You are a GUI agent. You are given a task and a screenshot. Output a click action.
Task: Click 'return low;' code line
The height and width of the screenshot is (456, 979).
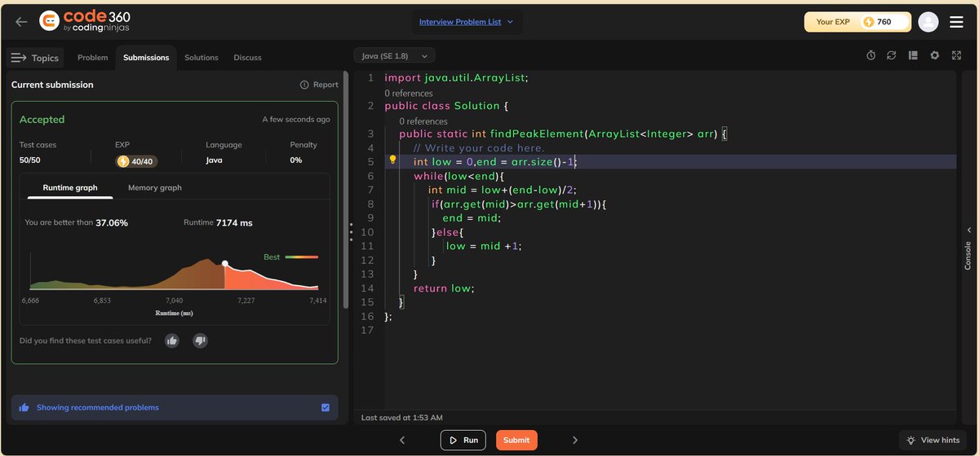point(443,288)
